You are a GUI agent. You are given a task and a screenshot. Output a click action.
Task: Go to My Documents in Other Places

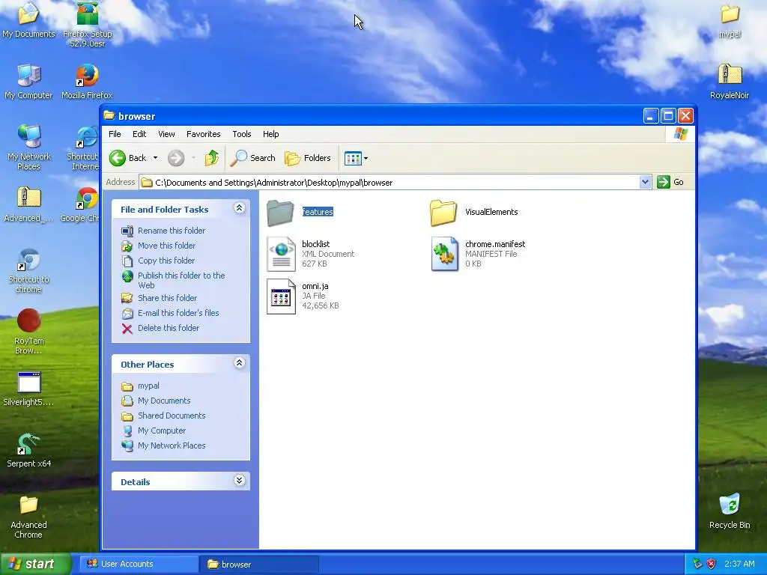164,401
